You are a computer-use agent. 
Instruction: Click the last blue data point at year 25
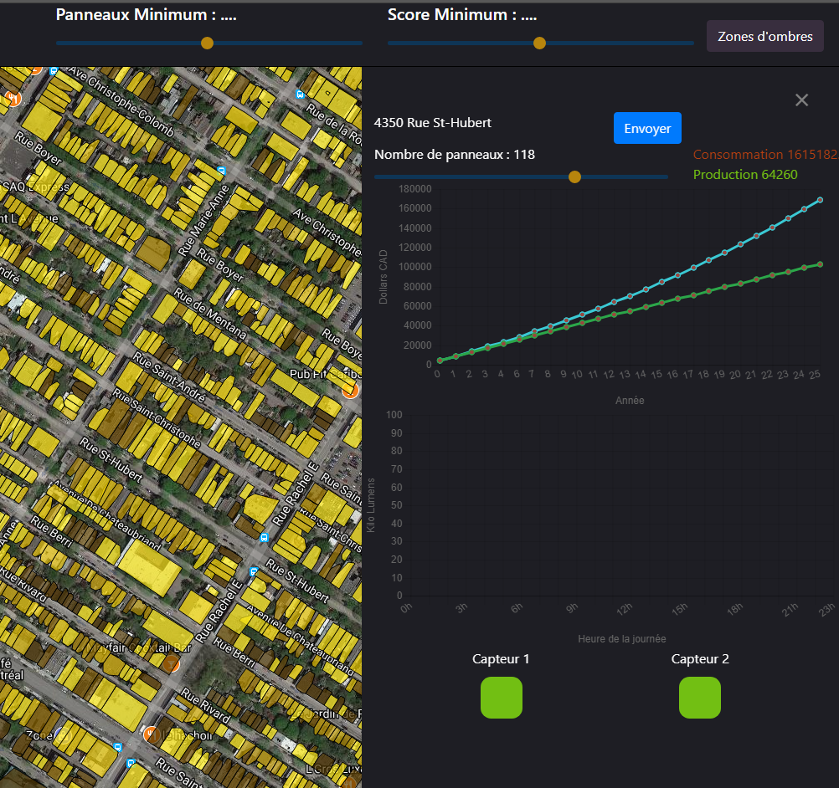tap(820, 200)
